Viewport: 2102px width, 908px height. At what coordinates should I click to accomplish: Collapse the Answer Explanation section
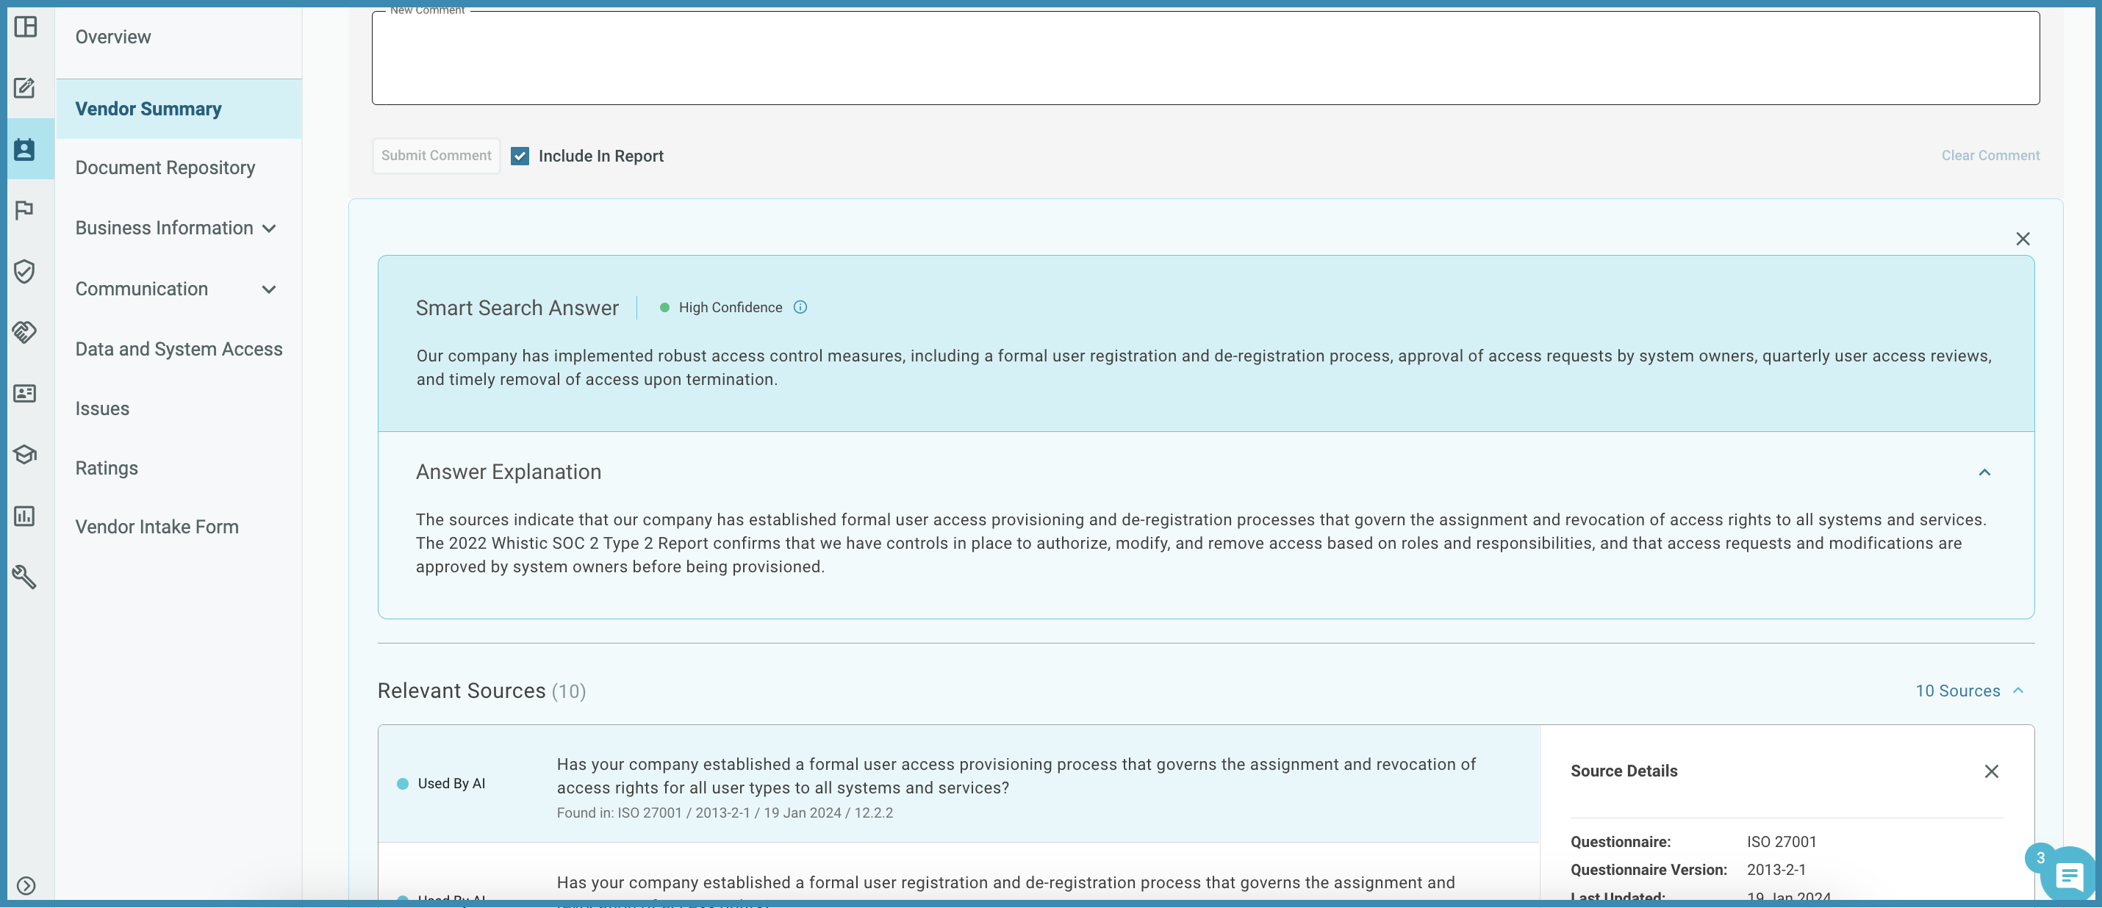tap(1984, 472)
